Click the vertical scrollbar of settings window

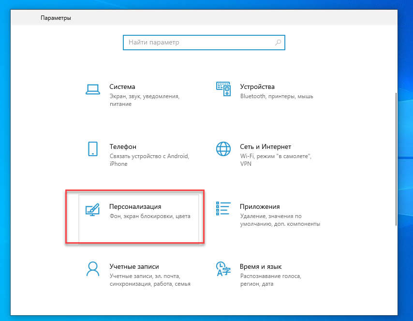[396, 159]
